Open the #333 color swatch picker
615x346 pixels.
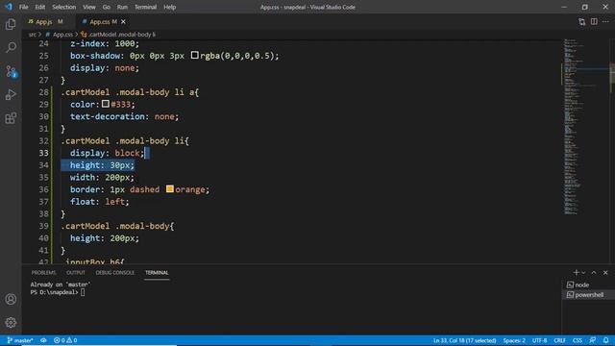coord(106,104)
